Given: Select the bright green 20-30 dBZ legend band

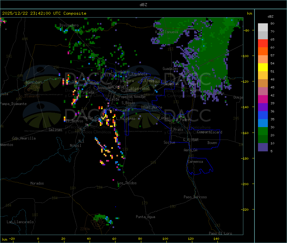Looking at the screenshot, I should coord(263,131).
